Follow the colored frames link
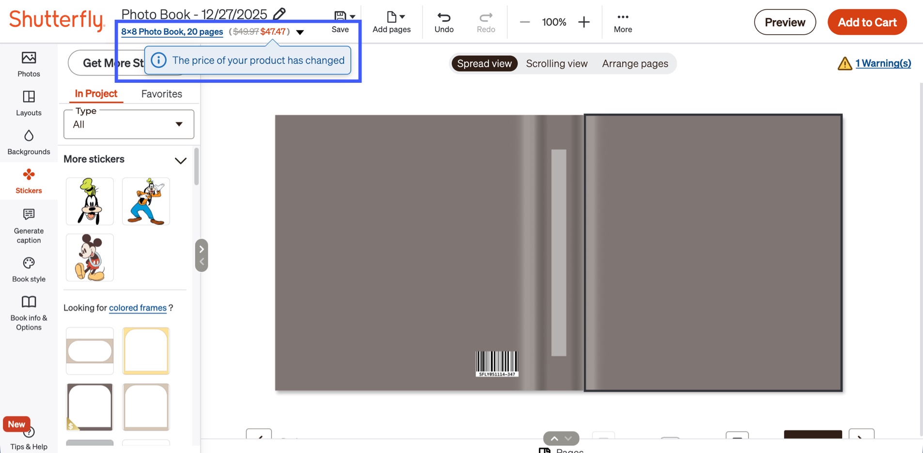The image size is (923, 453). [x=138, y=308]
